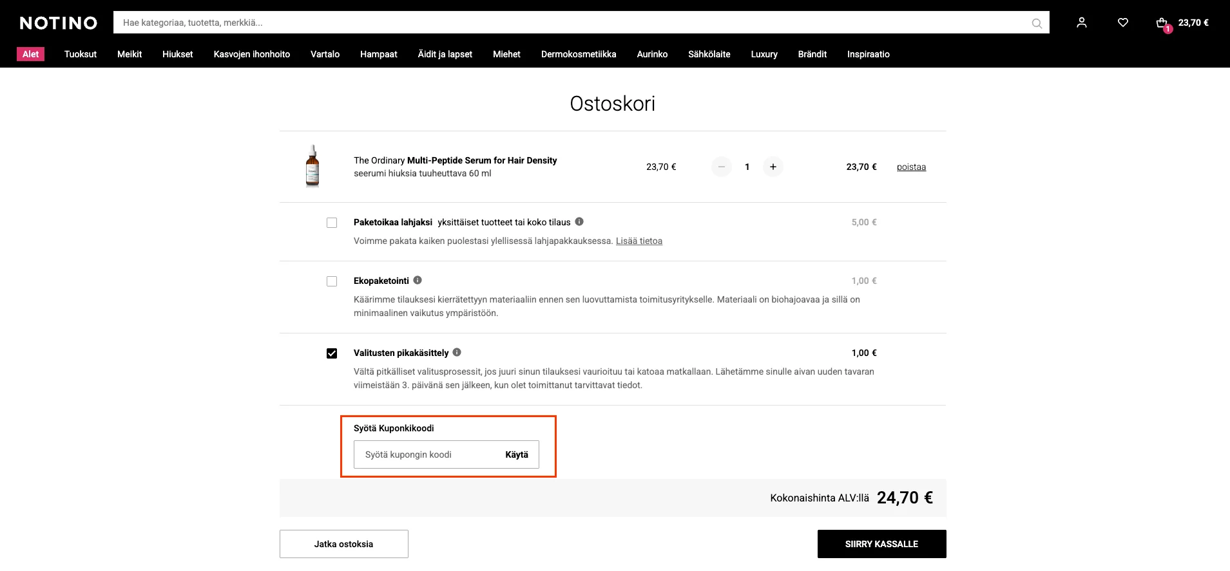Image resolution: width=1230 pixels, height=571 pixels.
Task: Uncheck the Valitusten pikakäsittely checkbox
Action: point(332,353)
